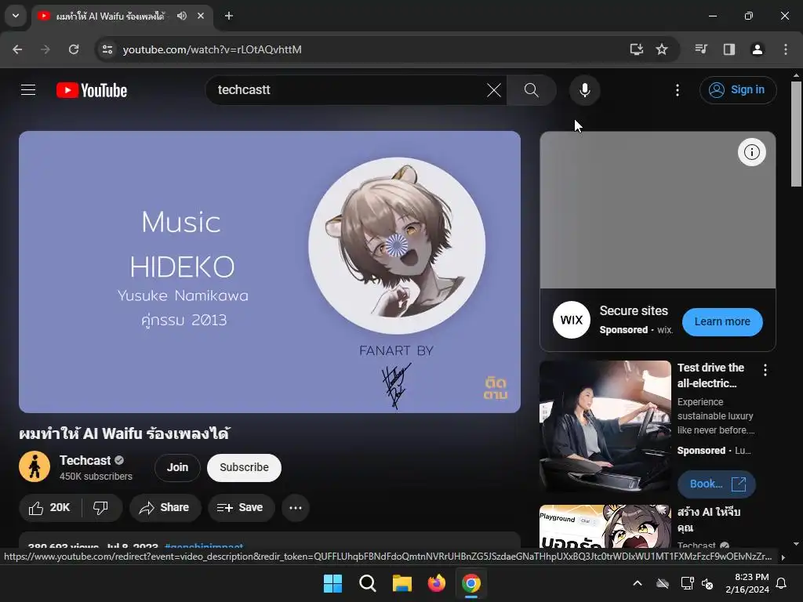This screenshot has width=803, height=602.
Task: Open the ad info icon on Wix ad
Action: [752, 152]
